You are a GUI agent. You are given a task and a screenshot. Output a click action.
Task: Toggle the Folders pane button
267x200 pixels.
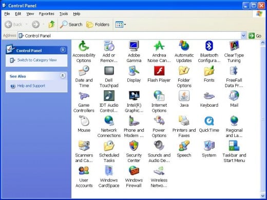(98, 25)
